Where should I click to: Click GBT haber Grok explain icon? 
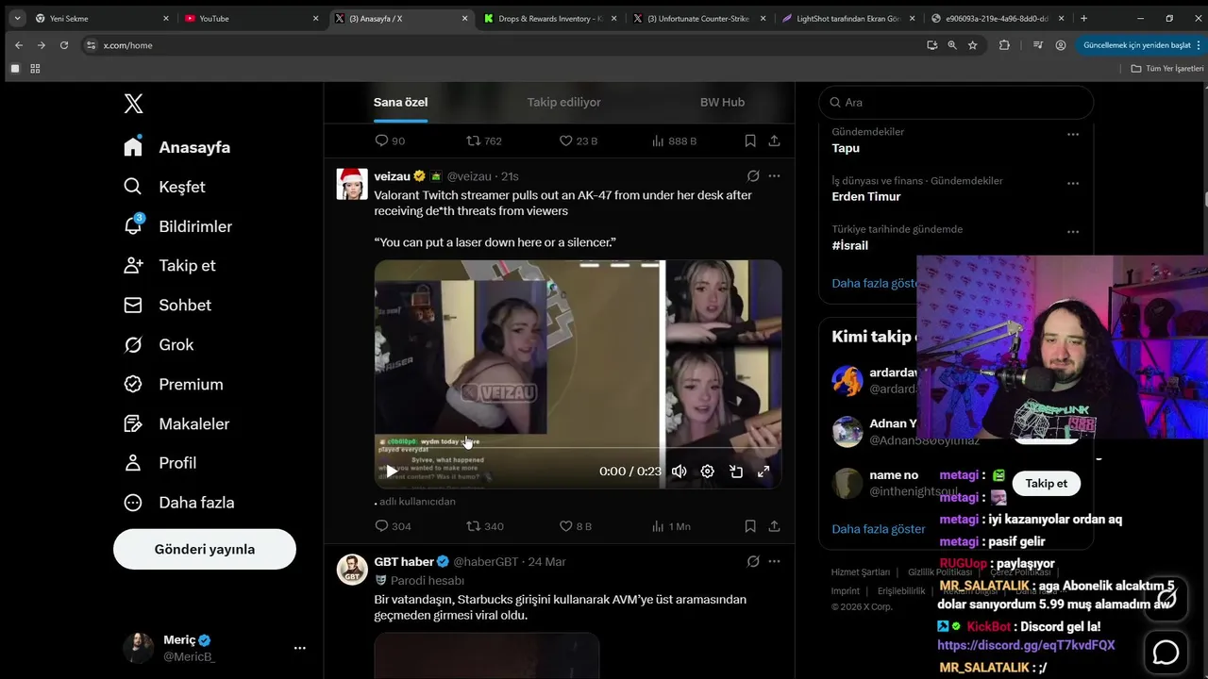(x=753, y=562)
